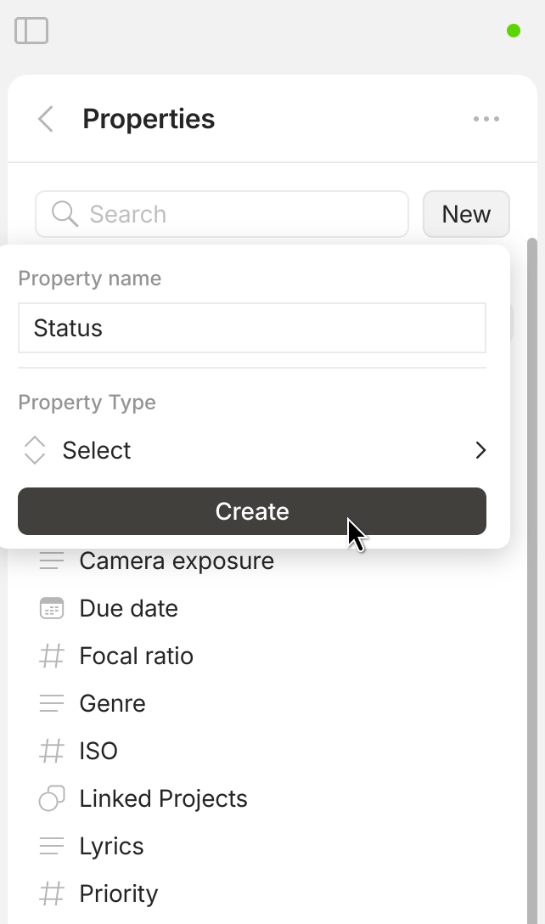Click the relation icon beside Linked Projects

52,798
